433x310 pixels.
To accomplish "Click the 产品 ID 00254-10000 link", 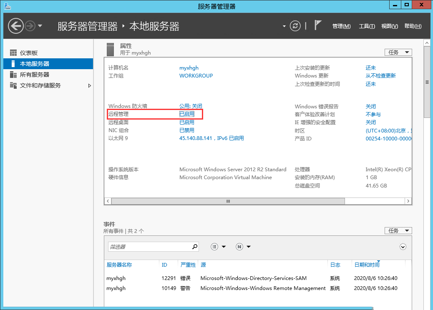I will tap(388, 138).
